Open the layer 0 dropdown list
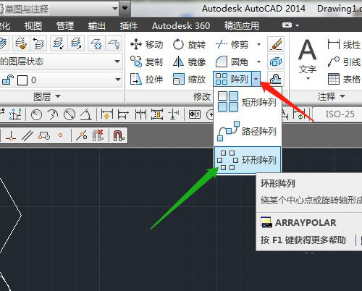Screen dimensions: 362x291 pos(117,80)
